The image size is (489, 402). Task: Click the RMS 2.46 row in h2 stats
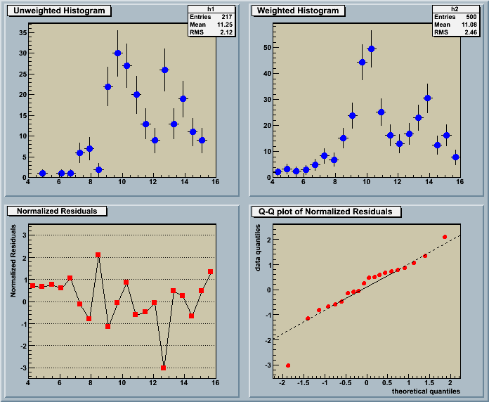(455, 32)
